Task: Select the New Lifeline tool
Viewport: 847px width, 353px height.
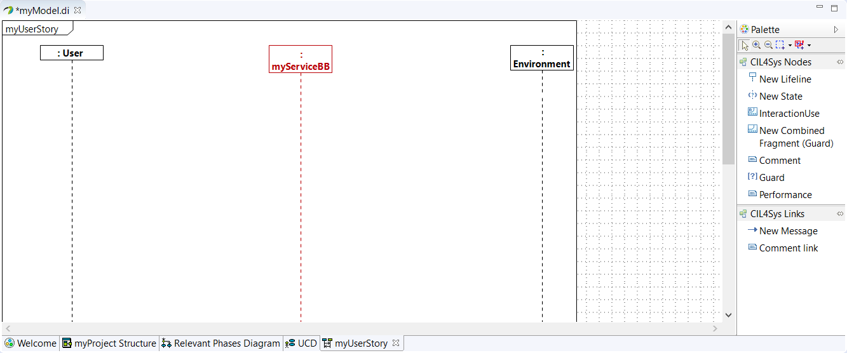Action: point(779,79)
